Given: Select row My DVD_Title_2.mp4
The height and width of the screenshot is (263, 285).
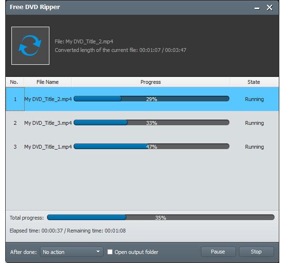Looking at the screenshot, I should pyautogui.click(x=142, y=99).
